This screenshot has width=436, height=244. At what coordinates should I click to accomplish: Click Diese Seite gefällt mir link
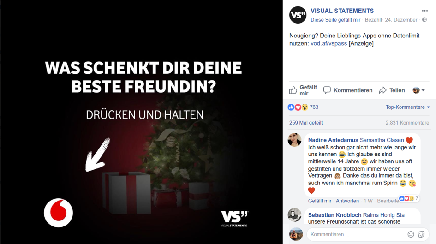click(x=335, y=20)
